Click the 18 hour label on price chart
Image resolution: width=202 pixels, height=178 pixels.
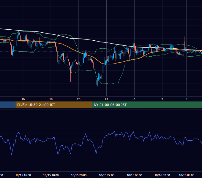point(51,99)
